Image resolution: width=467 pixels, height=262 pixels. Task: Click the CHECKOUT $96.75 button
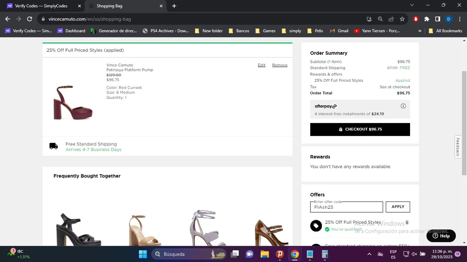click(360, 129)
